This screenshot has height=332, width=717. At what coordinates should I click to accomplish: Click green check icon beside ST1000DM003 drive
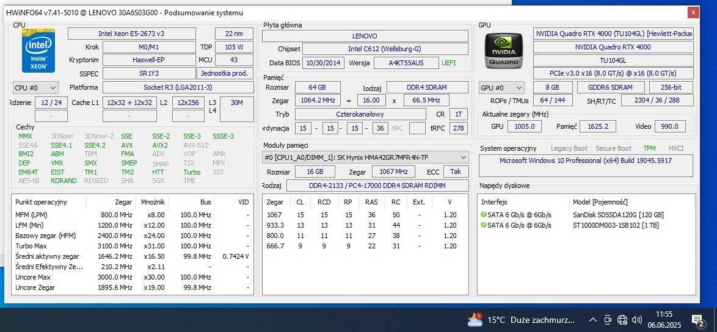(x=484, y=225)
